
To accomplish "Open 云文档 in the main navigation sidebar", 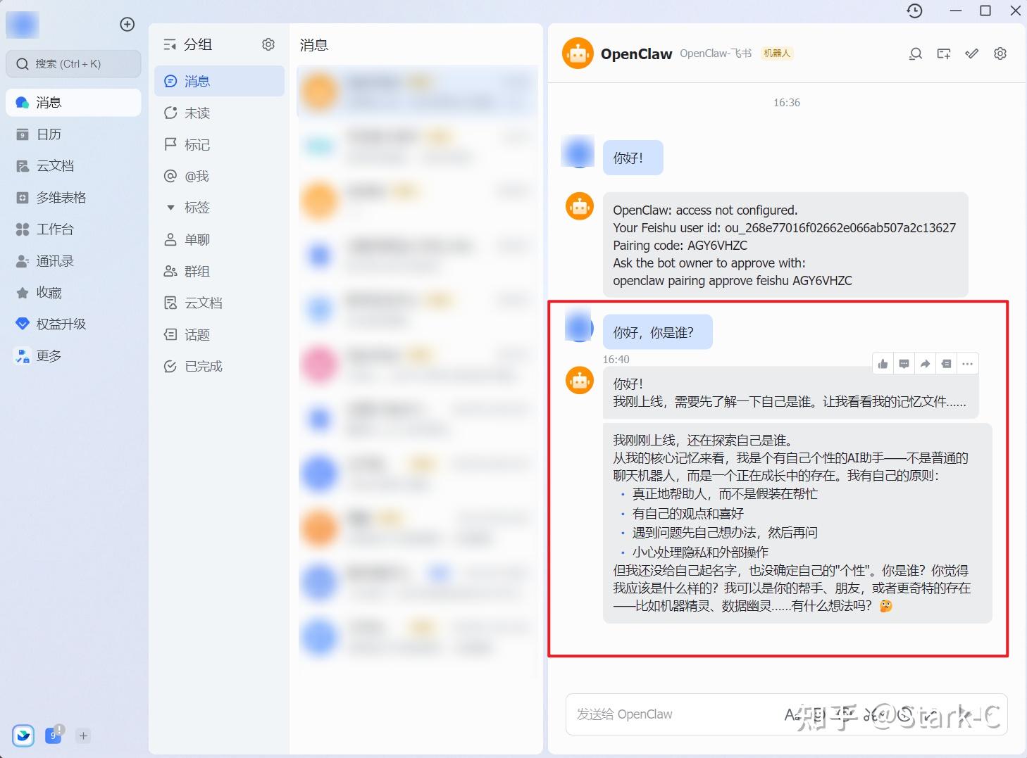I will (x=73, y=166).
